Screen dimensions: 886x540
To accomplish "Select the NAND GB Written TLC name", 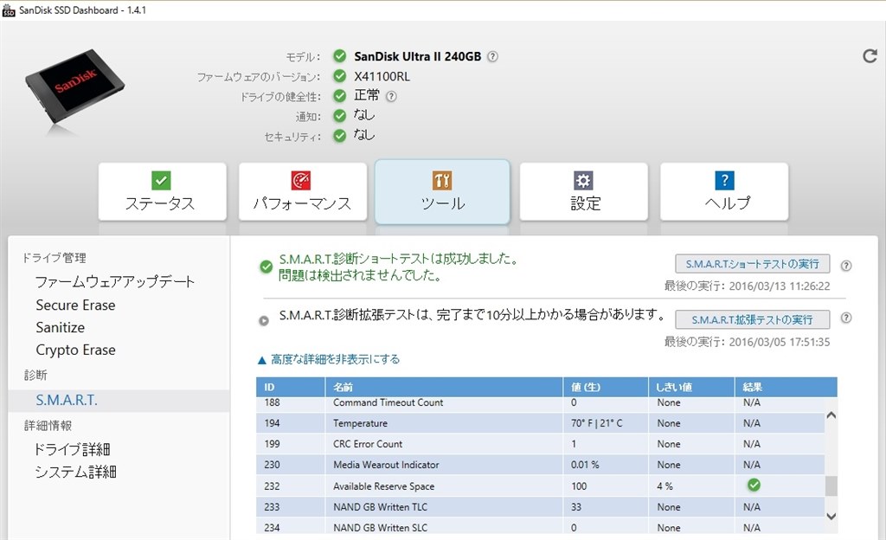I will pyautogui.click(x=381, y=507).
